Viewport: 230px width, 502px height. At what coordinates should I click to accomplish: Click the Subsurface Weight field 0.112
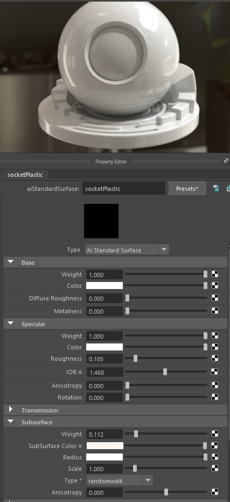coord(104,435)
